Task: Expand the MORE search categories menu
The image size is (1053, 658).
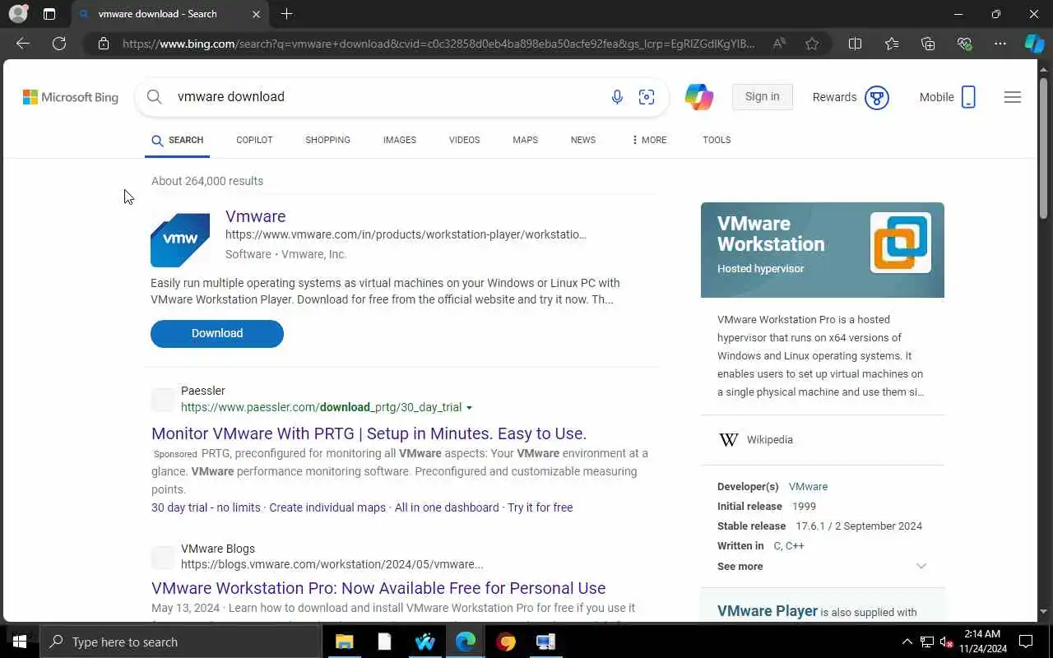Action: pyautogui.click(x=649, y=140)
